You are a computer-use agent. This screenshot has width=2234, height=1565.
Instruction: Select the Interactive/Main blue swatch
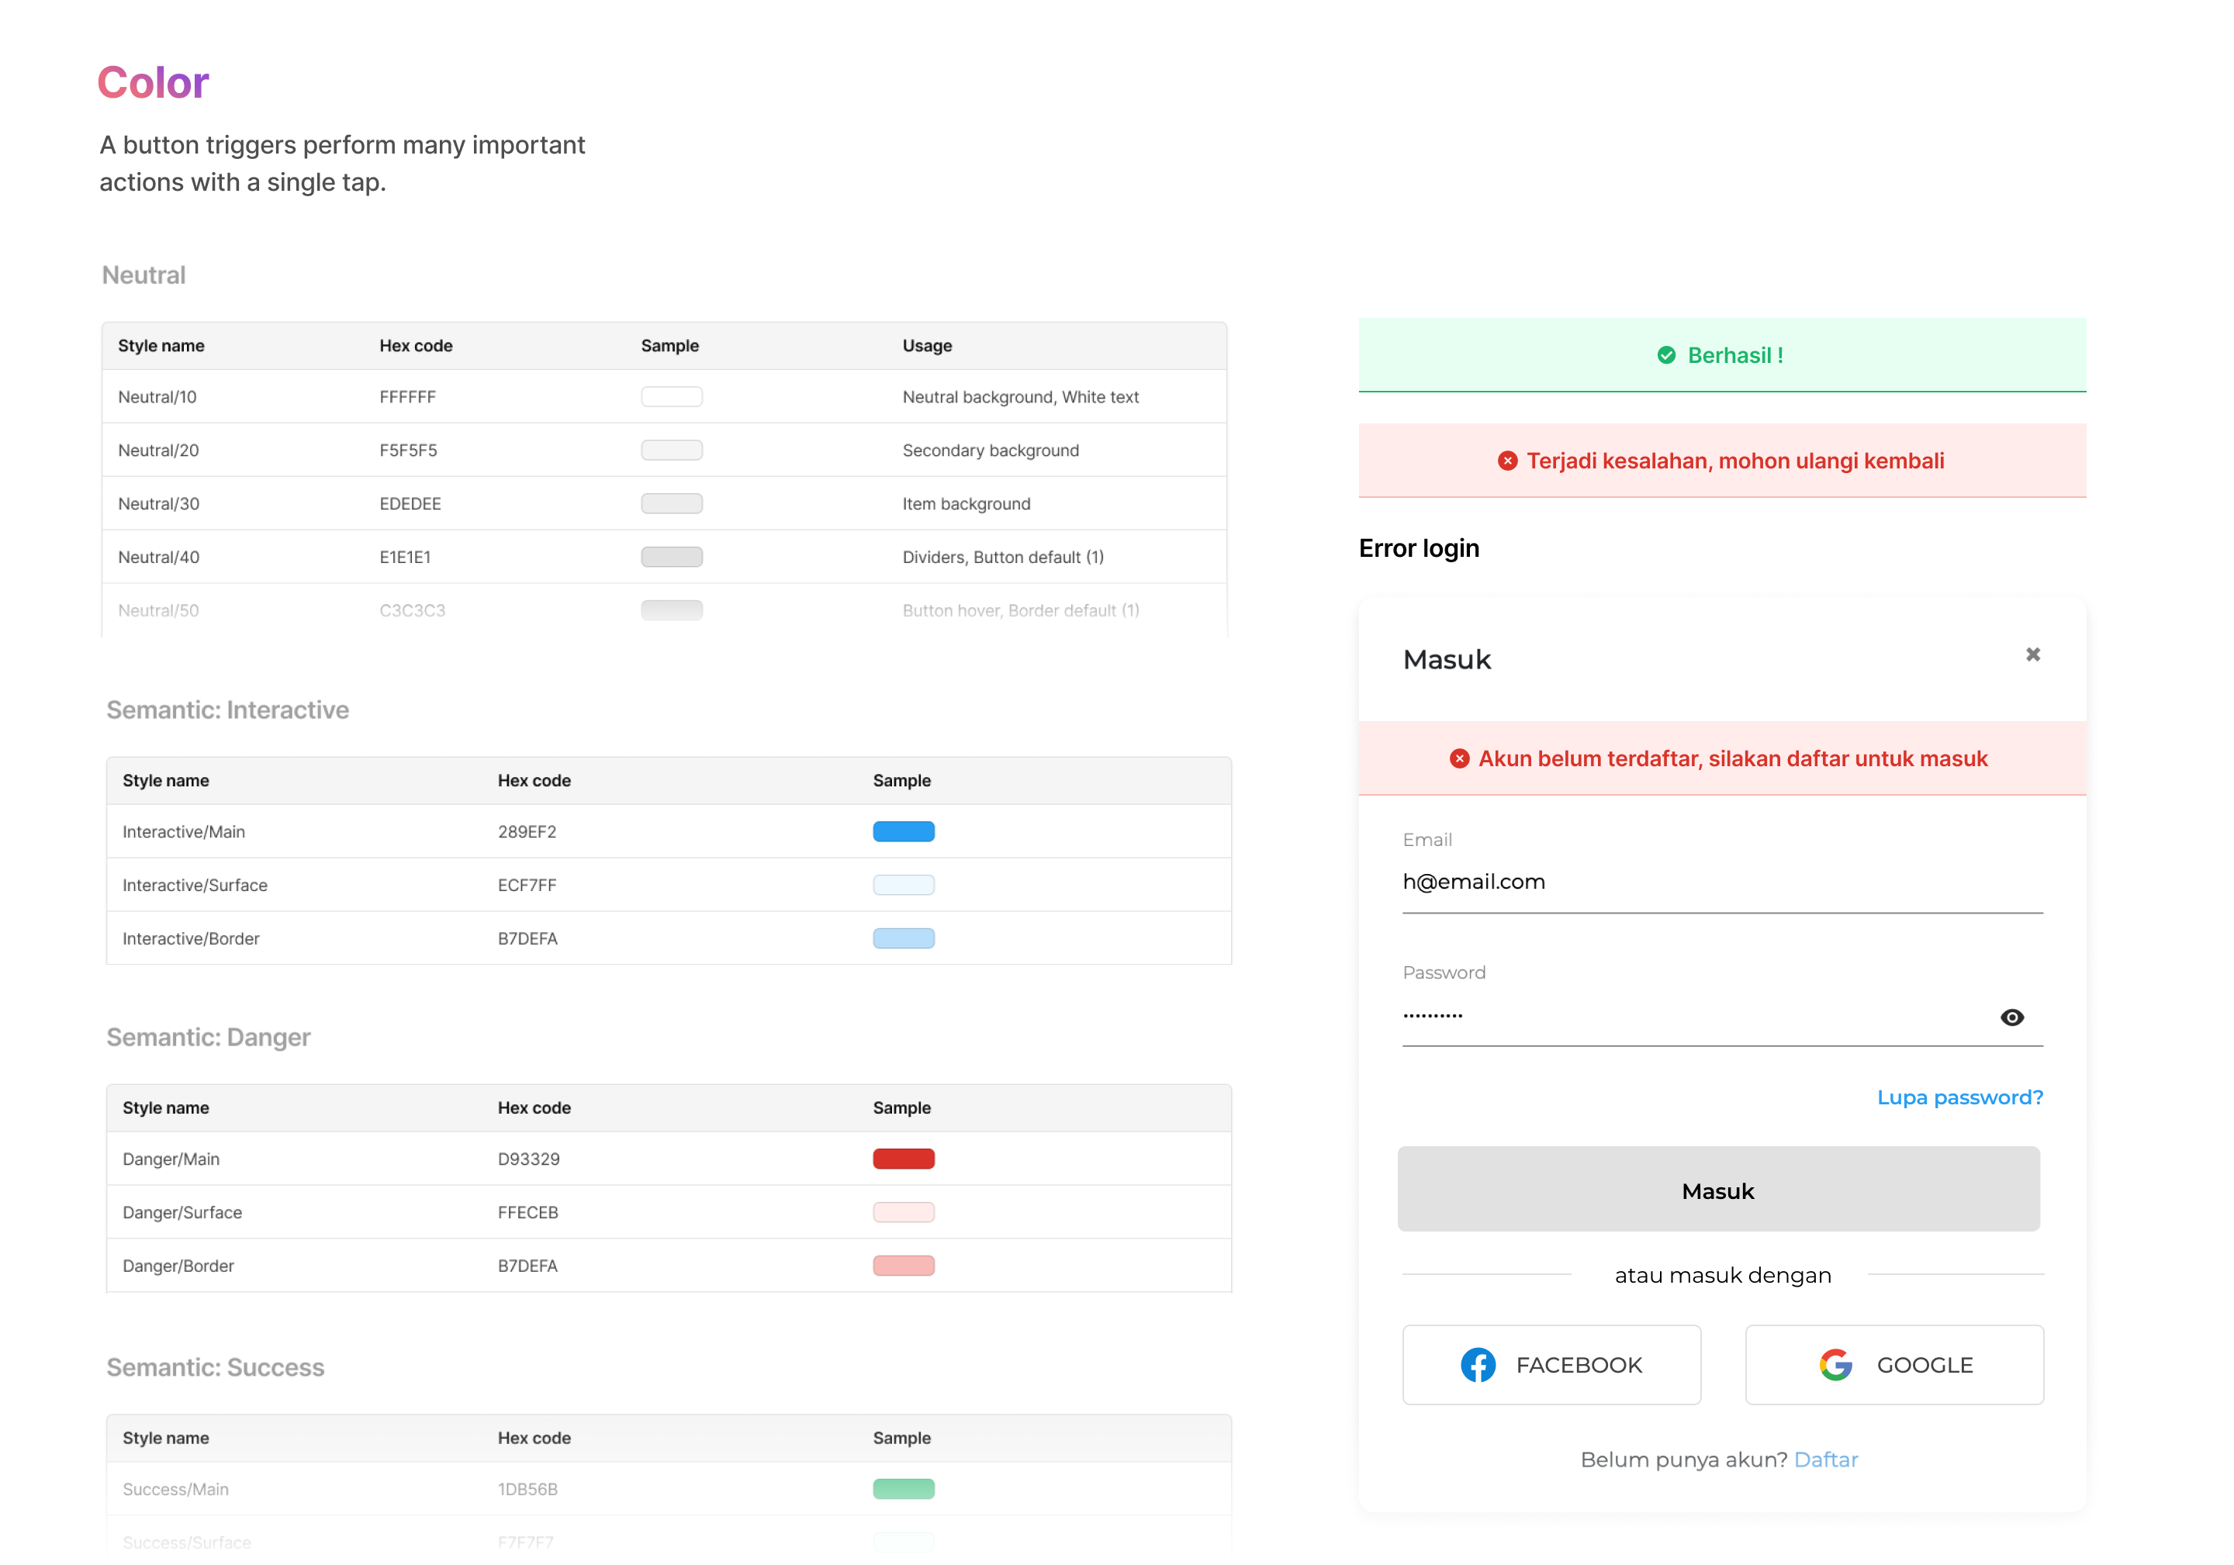(x=903, y=831)
